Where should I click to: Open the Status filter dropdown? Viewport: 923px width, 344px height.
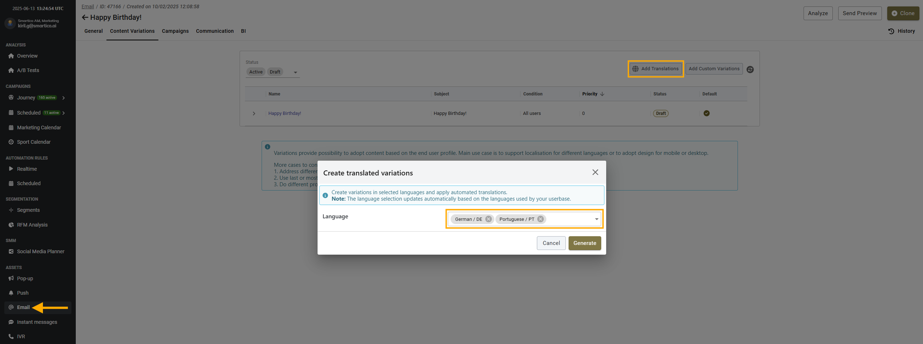(x=295, y=72)
